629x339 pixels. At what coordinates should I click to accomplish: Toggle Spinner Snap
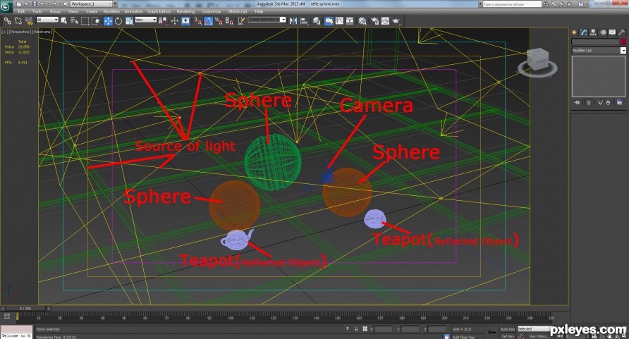pos(229,21)
